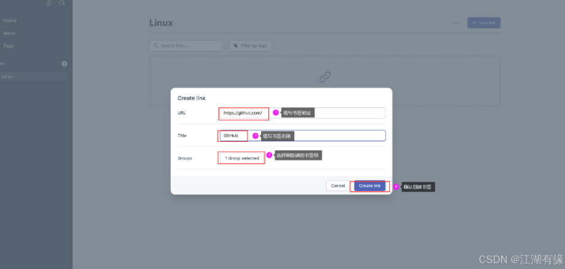Focus the URL field with https://github.com/
The height and width of the screenshot is (269, 565).
(x=303, y=113)
